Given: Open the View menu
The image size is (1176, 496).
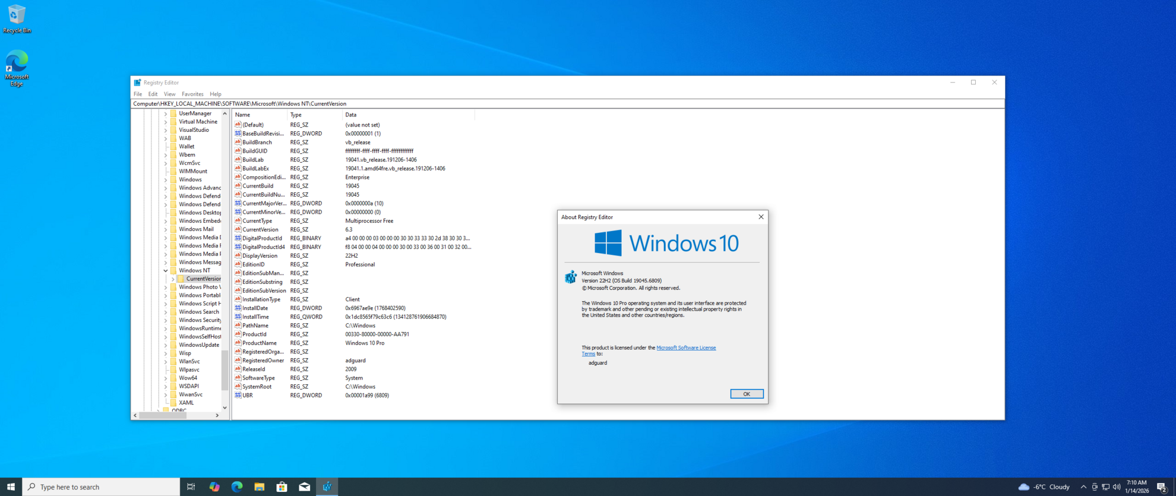Looking at the screenshot, I should pos(169,94).
